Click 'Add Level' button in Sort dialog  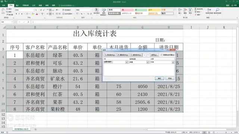(110, 55)
